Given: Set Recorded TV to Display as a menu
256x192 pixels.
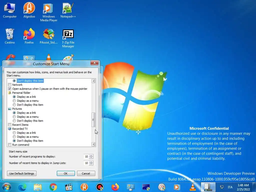Looking at the screenshot, I should click(14, 137).
